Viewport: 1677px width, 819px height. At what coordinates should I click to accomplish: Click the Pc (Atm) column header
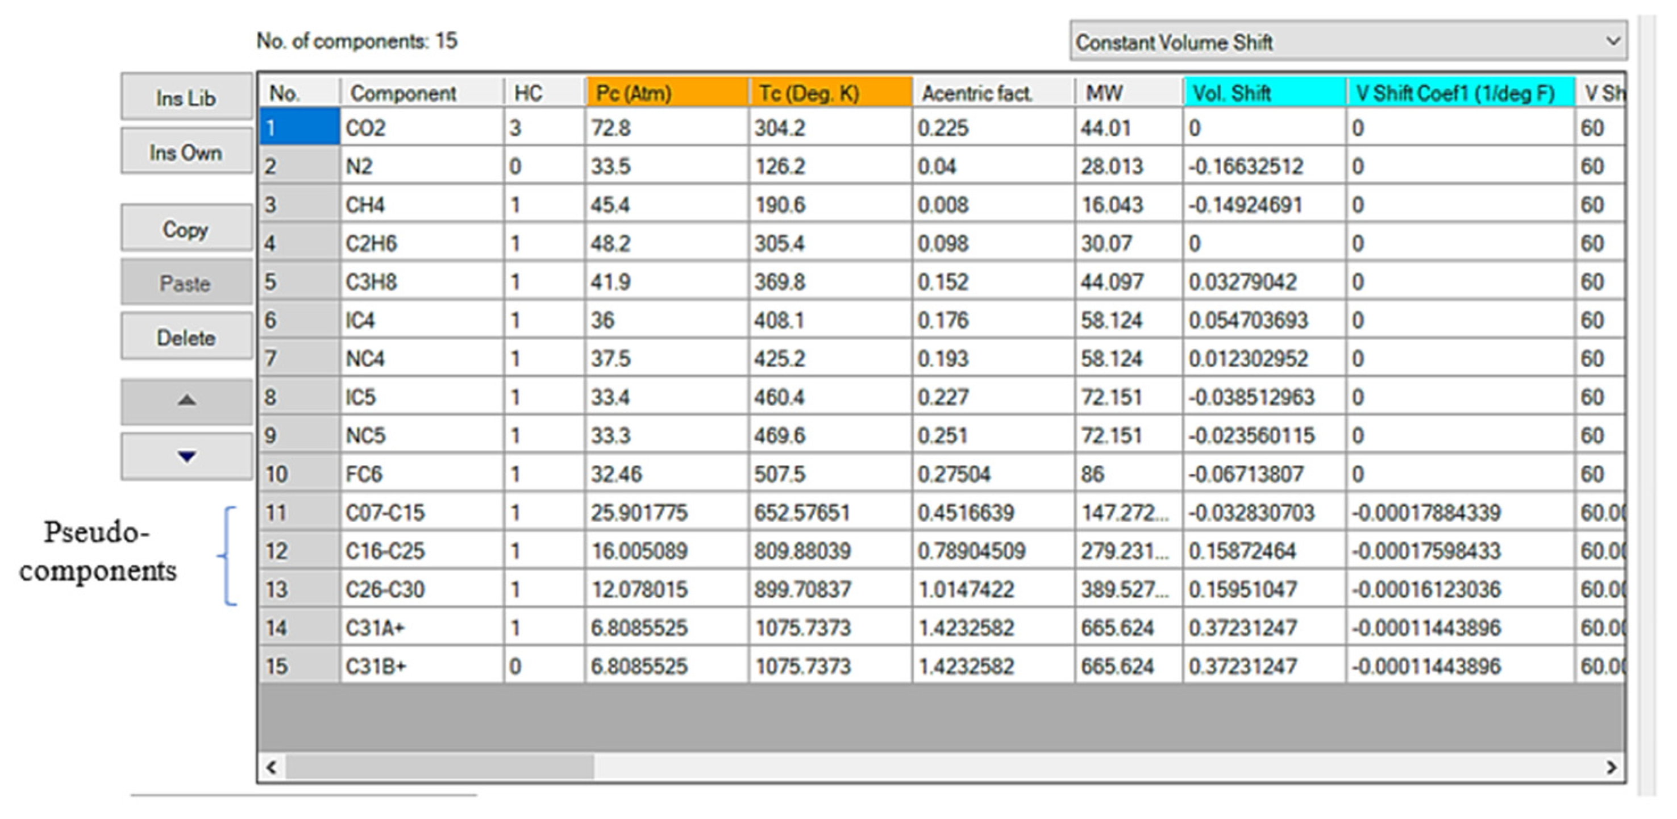666,93
